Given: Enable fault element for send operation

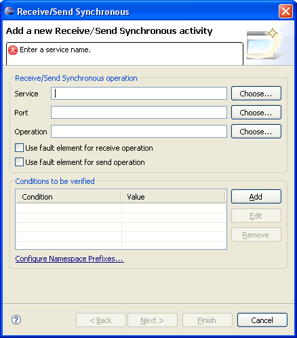Looking at the screenshot, I should 19,162.
